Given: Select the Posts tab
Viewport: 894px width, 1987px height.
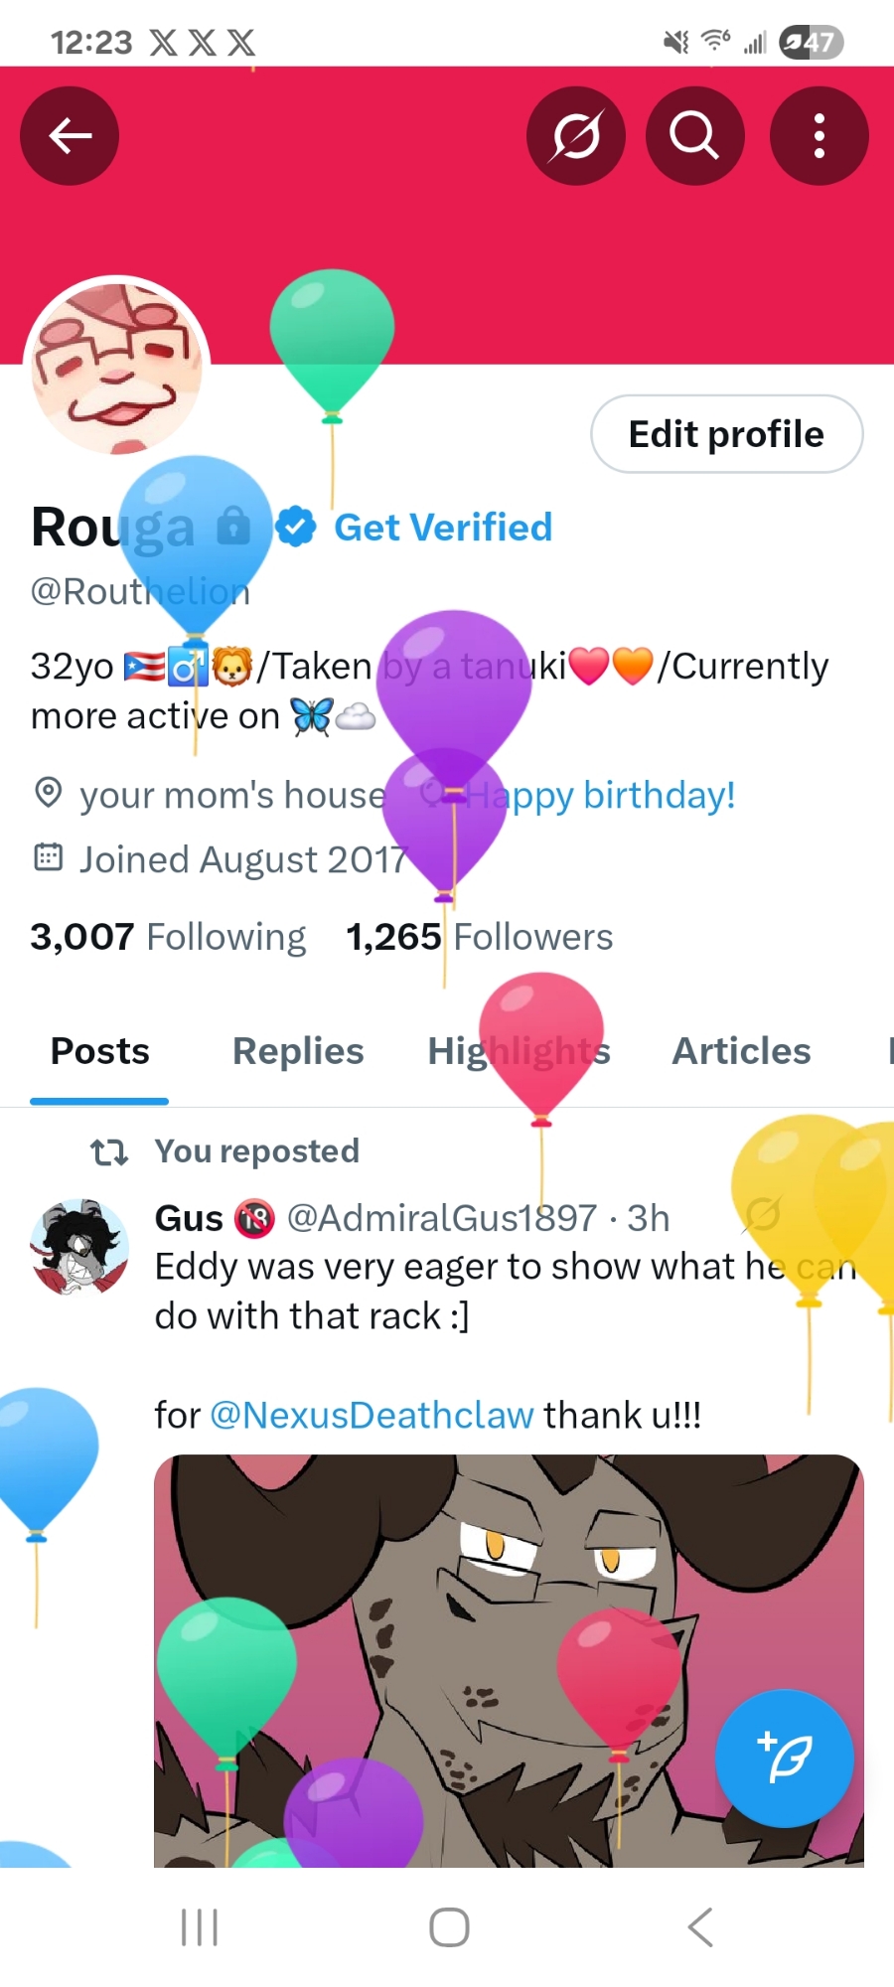Looking at the screenshot, I should [99, 1051].
